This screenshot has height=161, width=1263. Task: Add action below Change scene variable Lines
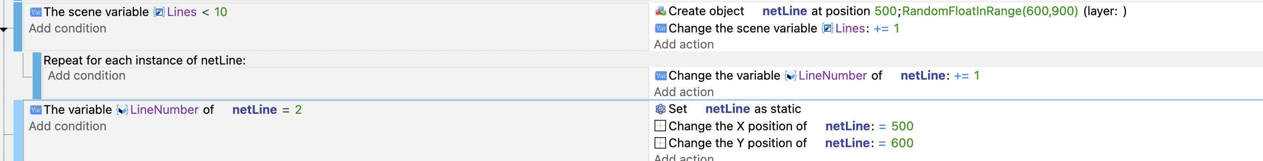coord(684,45)
